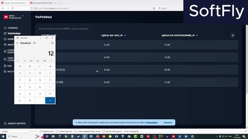This screenshot has height=139, width=248.
Task: Go to next find match arrow
Action: 36,131
